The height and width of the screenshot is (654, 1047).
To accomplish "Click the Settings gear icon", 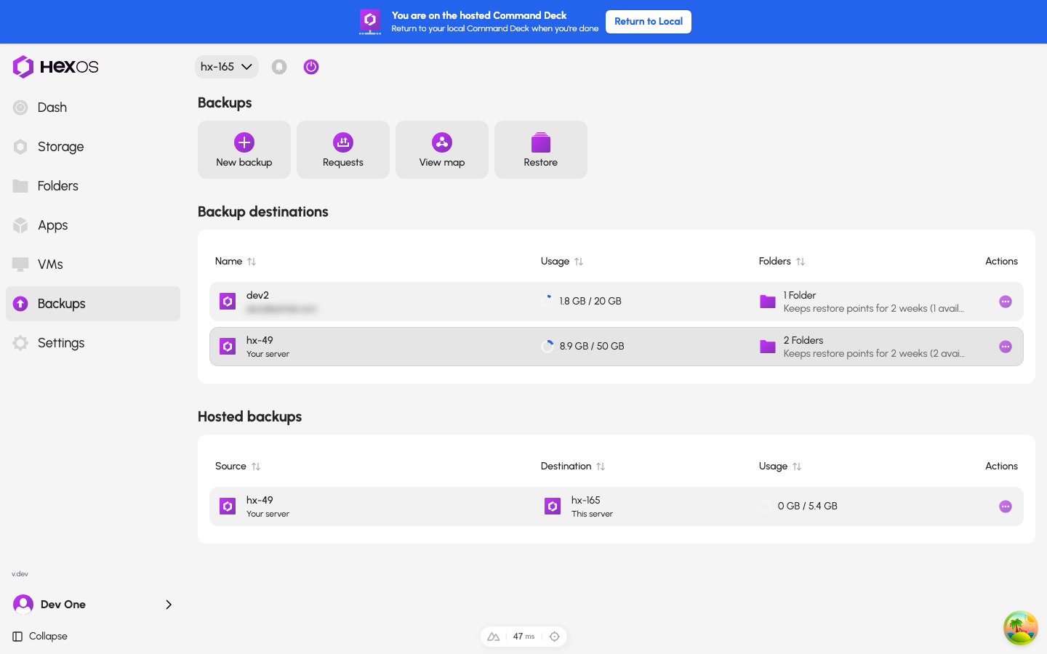I will 20,343.
